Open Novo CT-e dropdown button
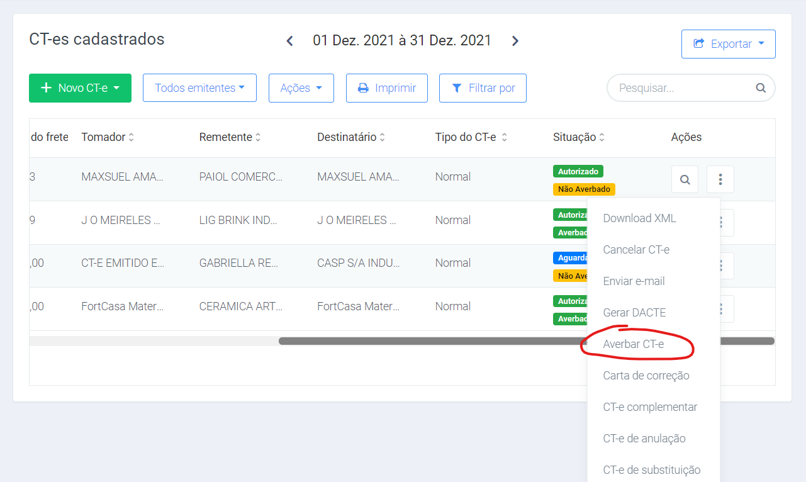Screen dimensions: 806x482 80,88
